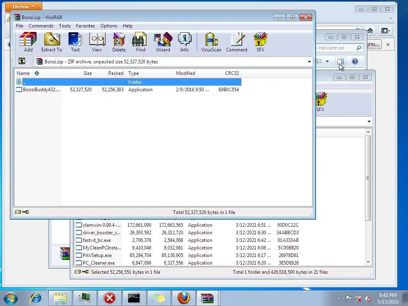
Task: Show archive Info
Action: 184,42
